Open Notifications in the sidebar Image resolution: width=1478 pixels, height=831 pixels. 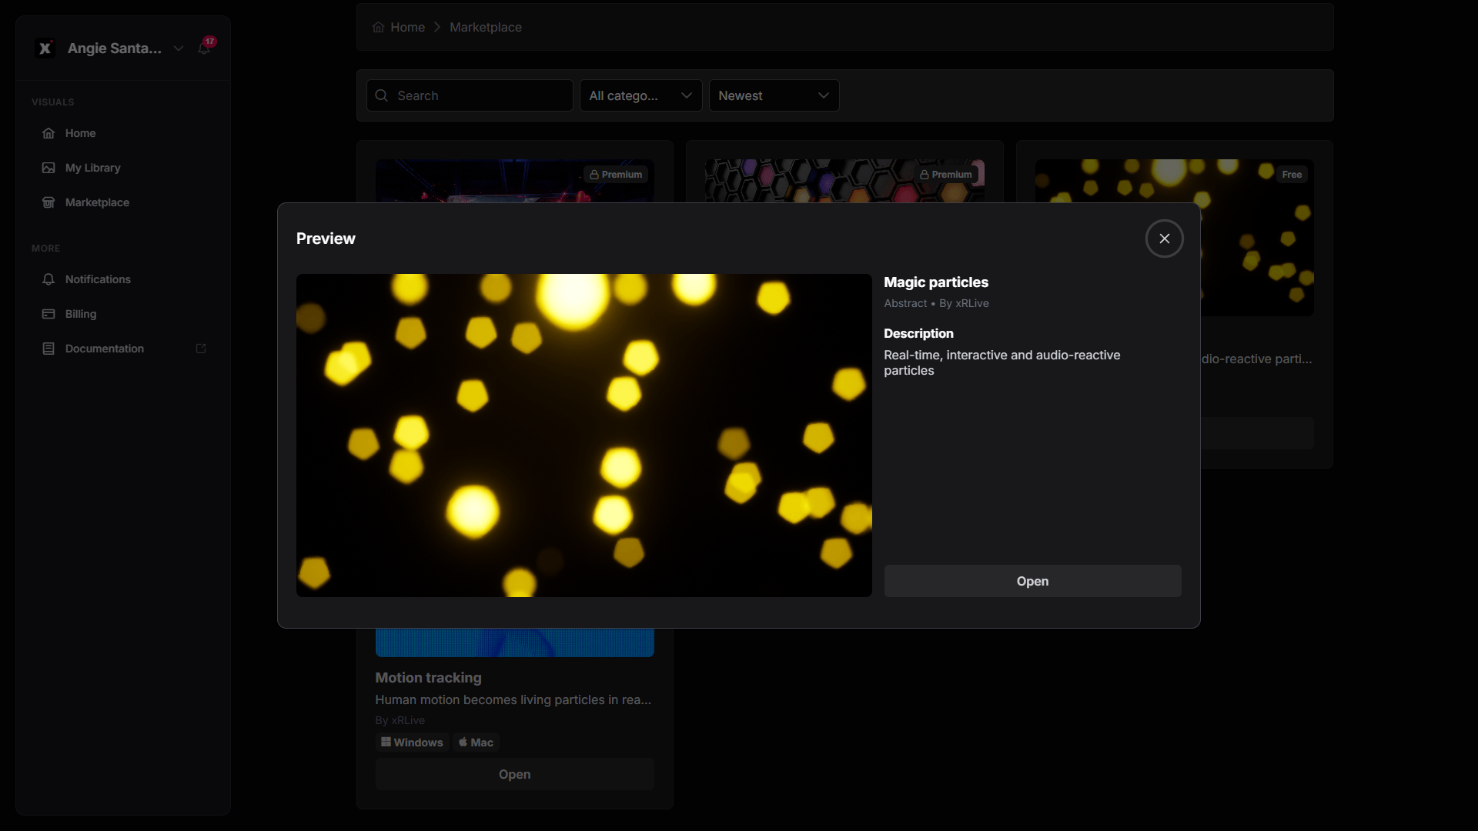tap(123, 279)
